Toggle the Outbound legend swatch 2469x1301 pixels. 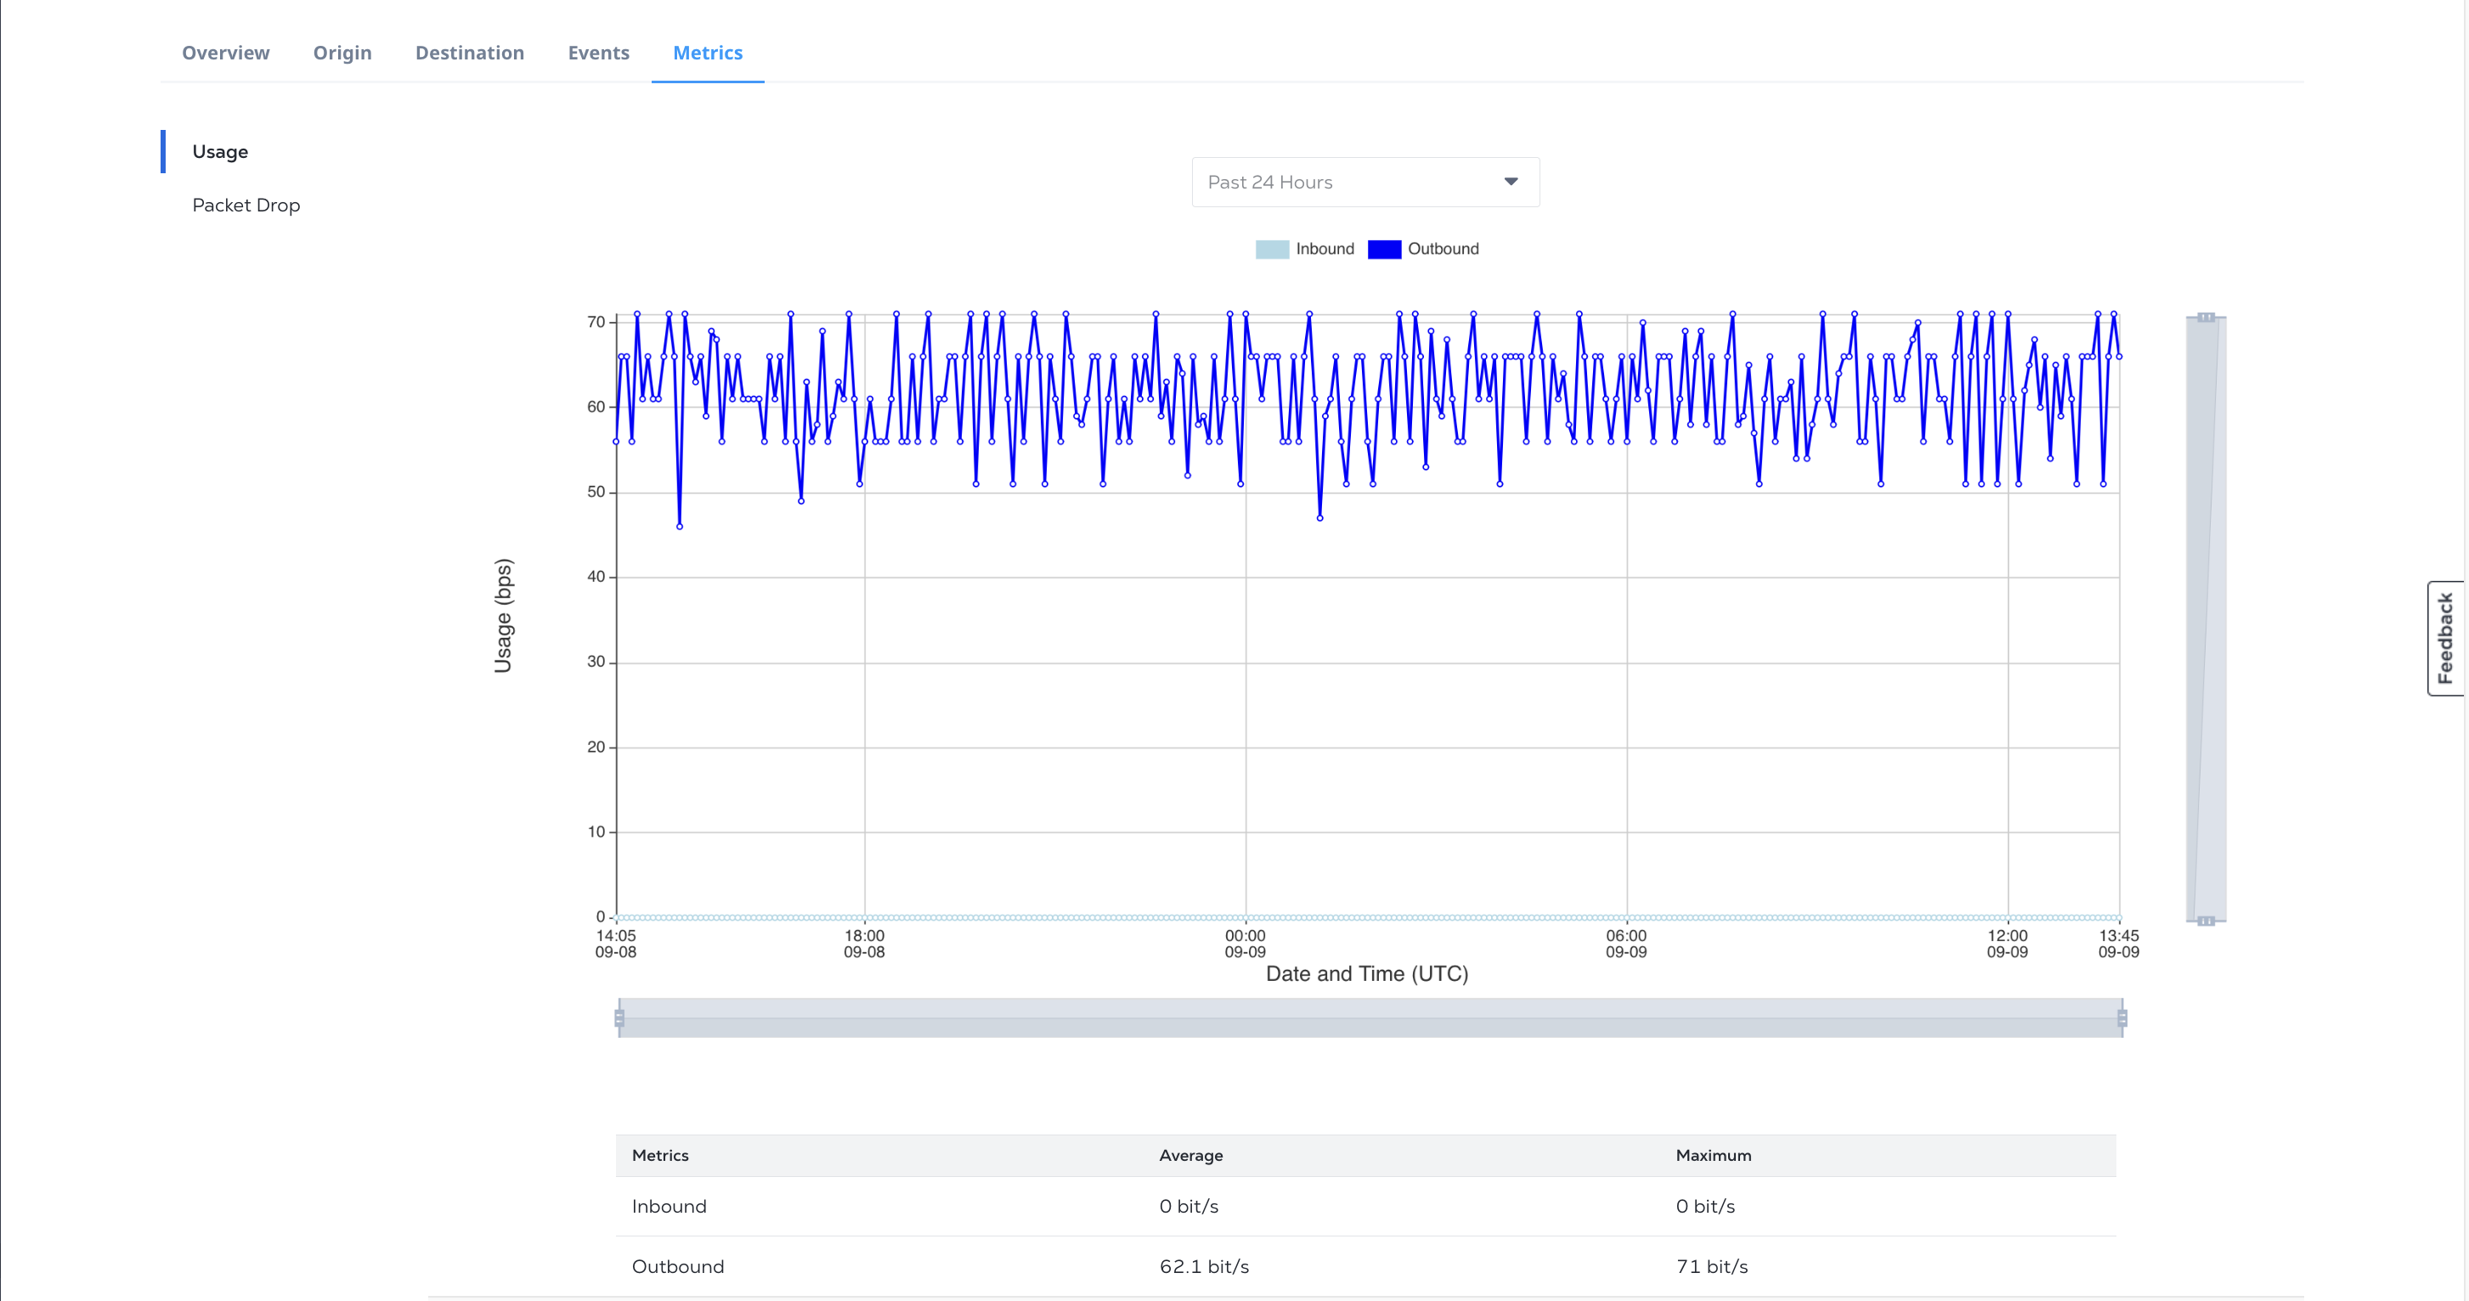[1384, 249]
